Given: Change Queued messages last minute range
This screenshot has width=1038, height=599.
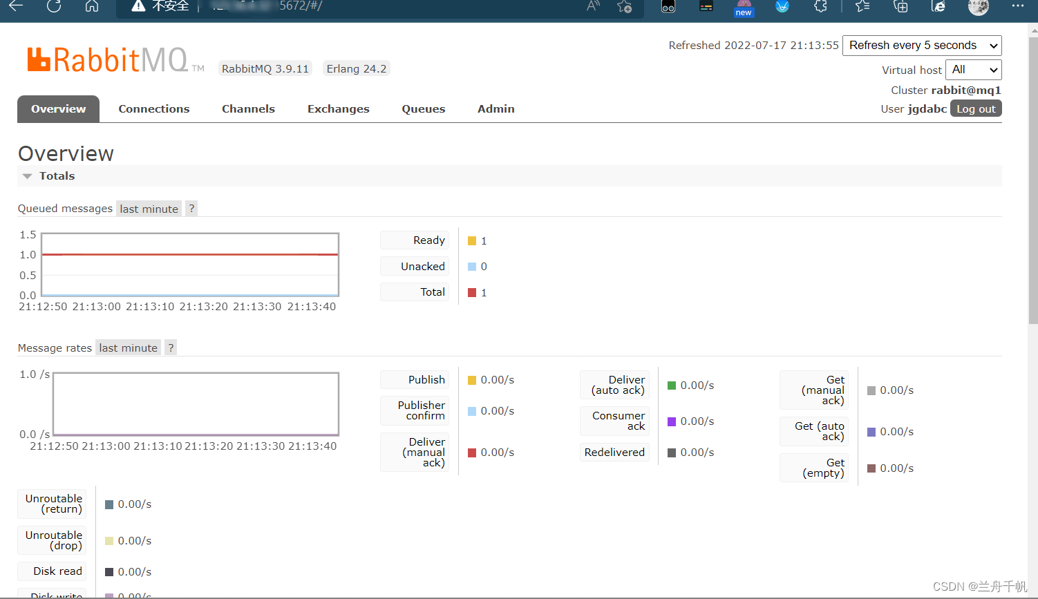Looking at the screenshot, I should (149, 209).
